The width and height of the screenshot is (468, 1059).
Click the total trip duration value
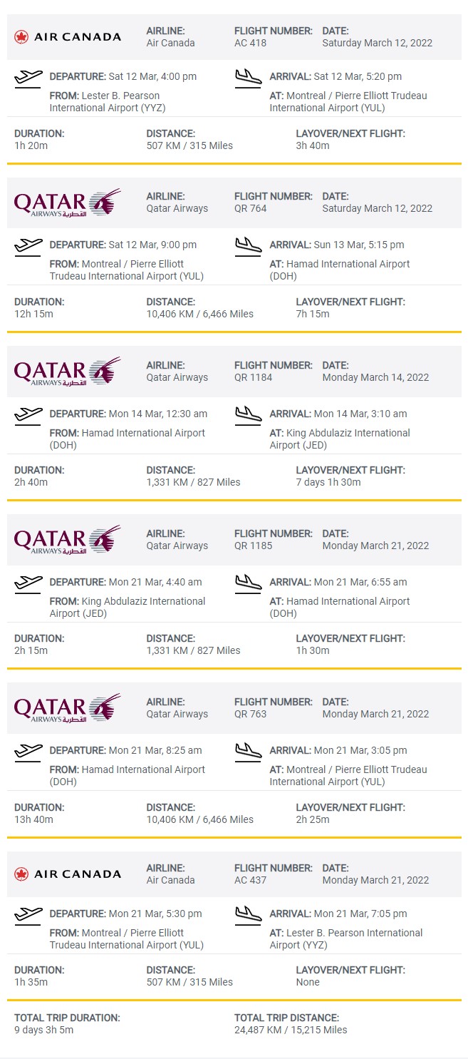pos(43,1030)
